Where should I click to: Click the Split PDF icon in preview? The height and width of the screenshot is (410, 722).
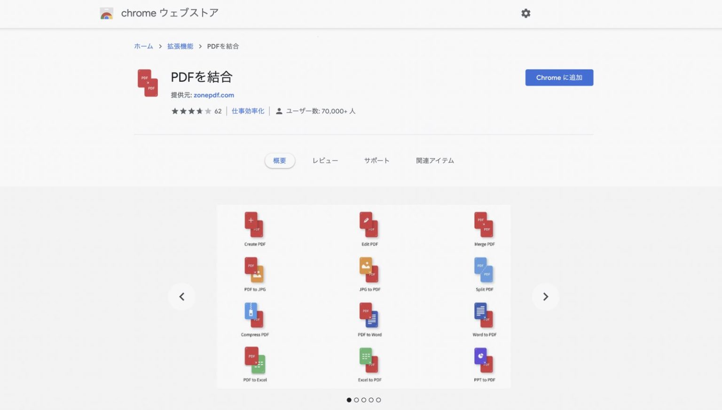click(x=484, y=271)
